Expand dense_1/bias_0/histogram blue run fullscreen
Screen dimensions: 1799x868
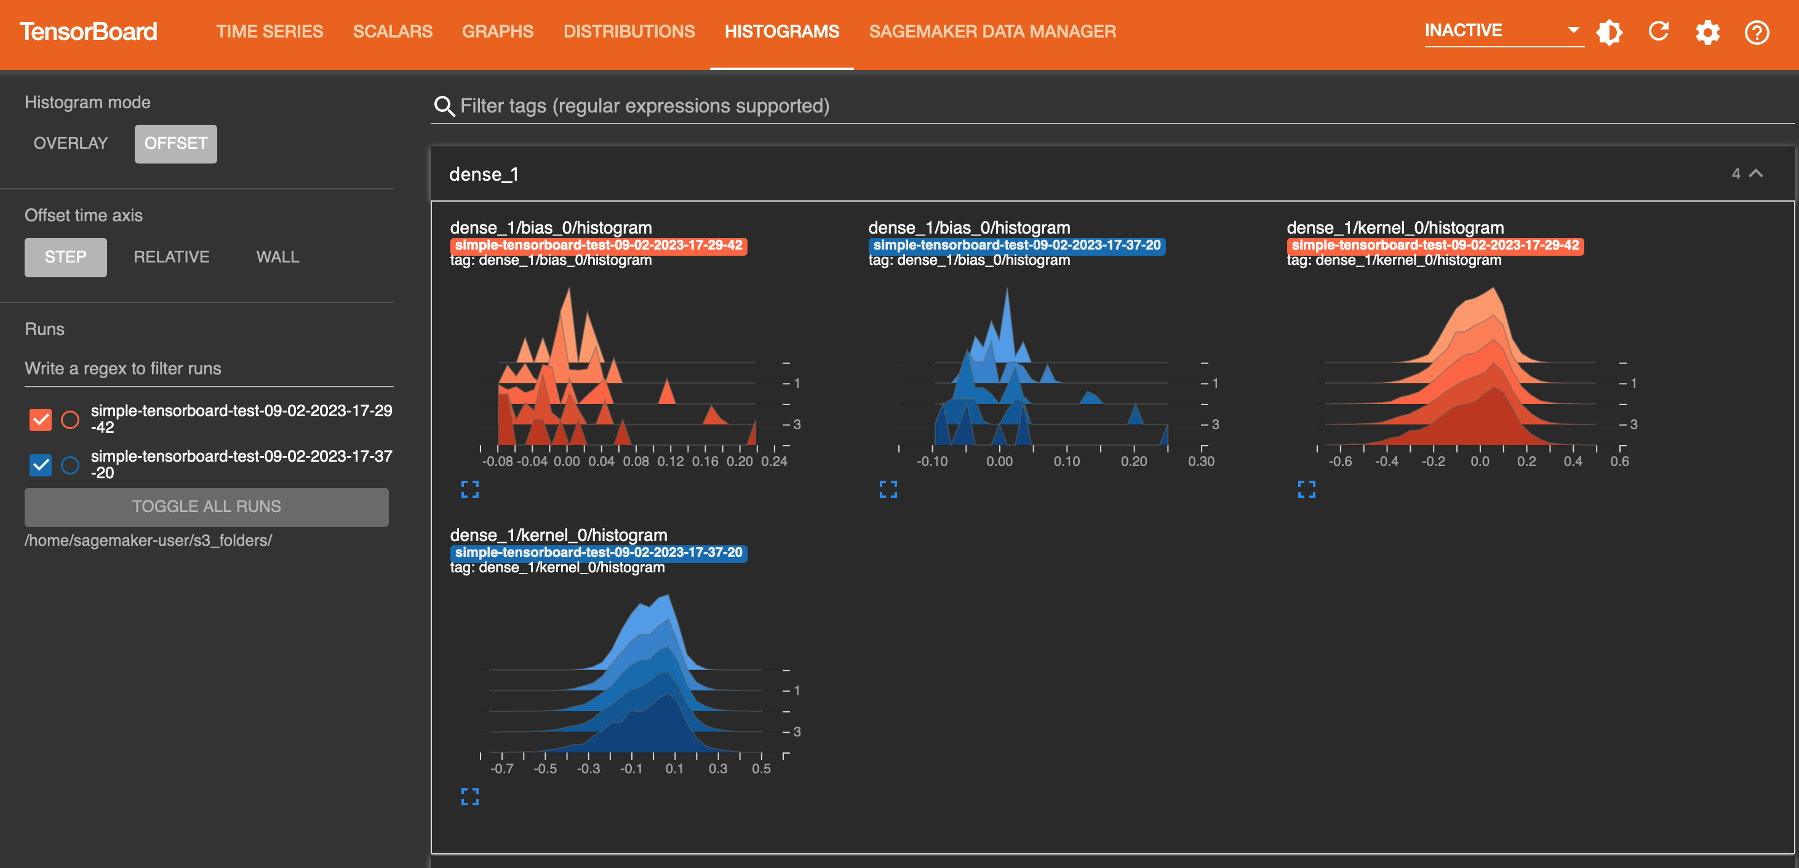888,489
